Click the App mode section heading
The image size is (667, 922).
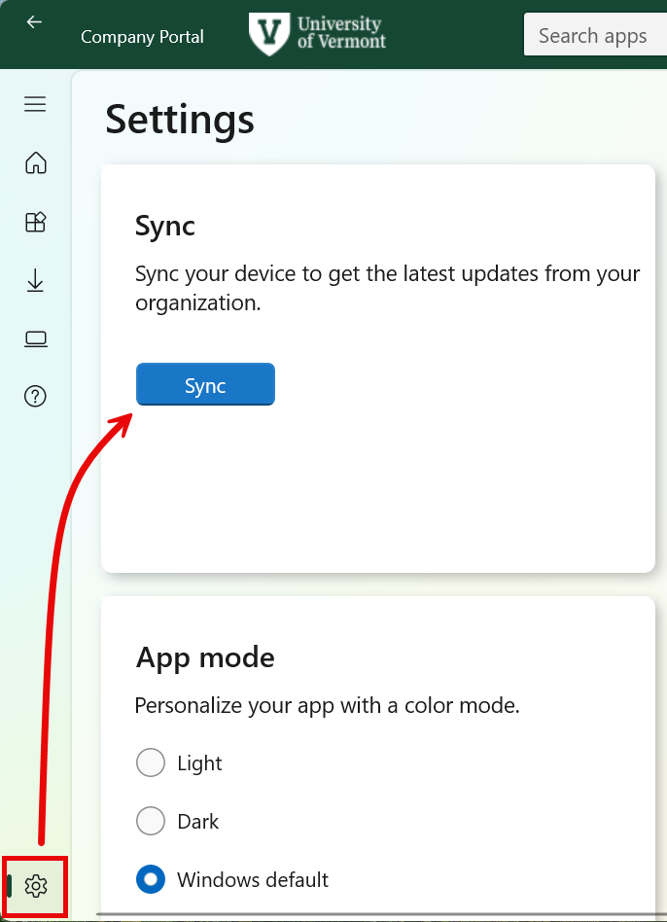pos(205,657)
